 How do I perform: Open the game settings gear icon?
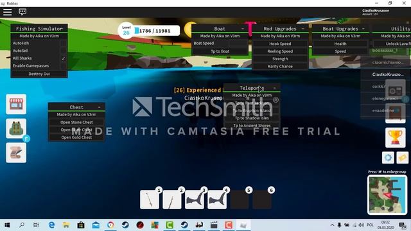coord(388,158)
